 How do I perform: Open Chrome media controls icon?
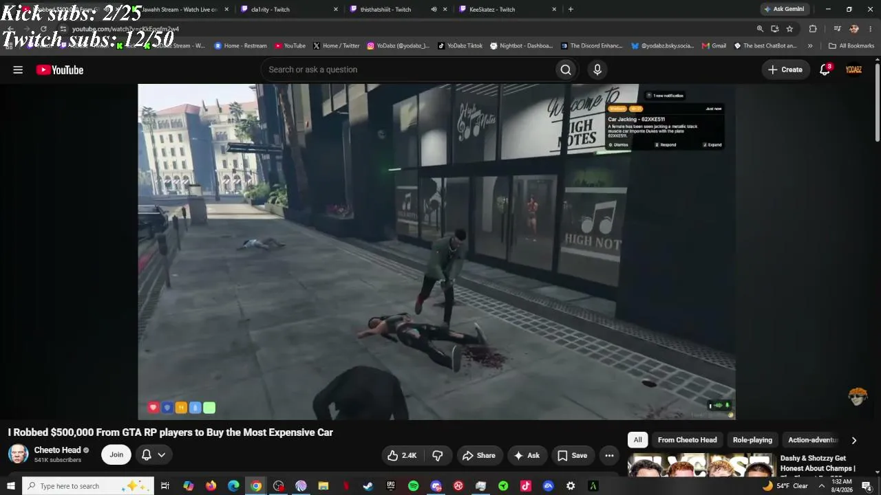(837, 29)
